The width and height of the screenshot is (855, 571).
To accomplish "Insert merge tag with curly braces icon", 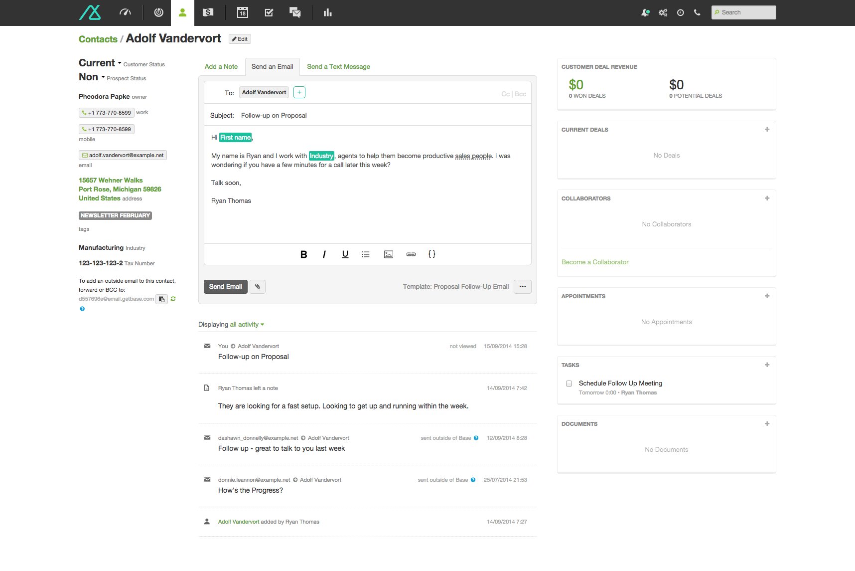I will [432, 254].
